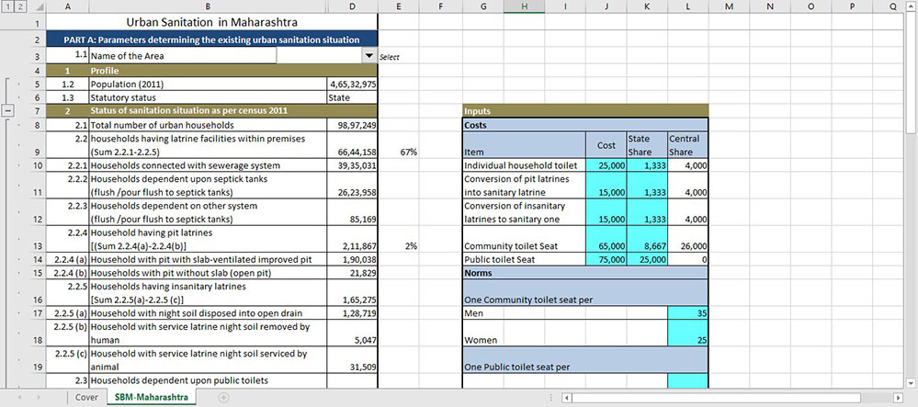Collapse the row group at row 7
Screen dimensions: 918x407
coord(7,110)
